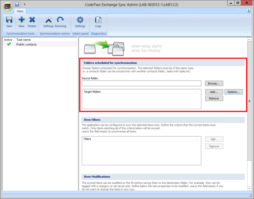Click the Item Modifications section heading
Screen dimensions: 254x199
coord(97,176)
